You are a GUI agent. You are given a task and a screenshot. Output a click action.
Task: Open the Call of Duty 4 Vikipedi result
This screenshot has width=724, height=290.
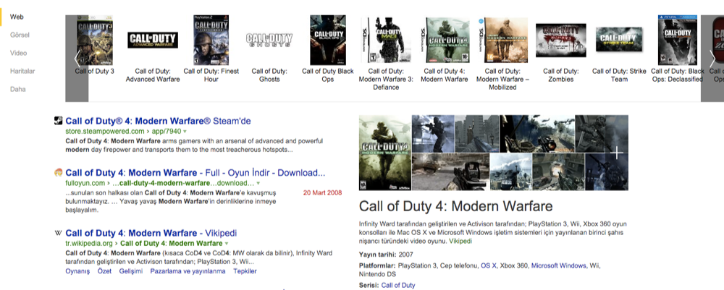click(x=151, y=234)
